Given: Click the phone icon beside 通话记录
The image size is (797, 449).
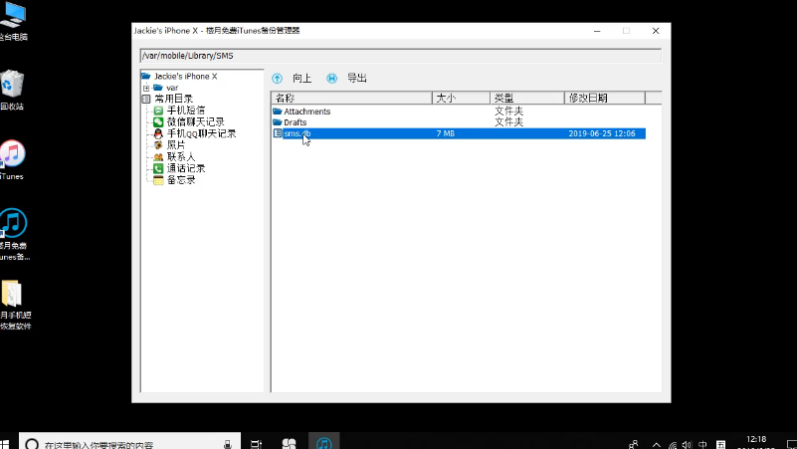Looking at the screenshot, I should [158, 168].
